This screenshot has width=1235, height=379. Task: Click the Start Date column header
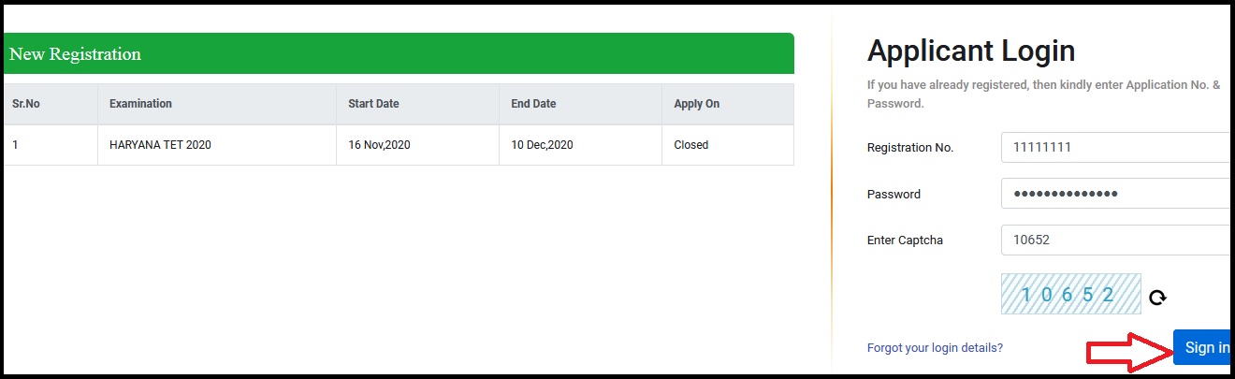point(373,104)
